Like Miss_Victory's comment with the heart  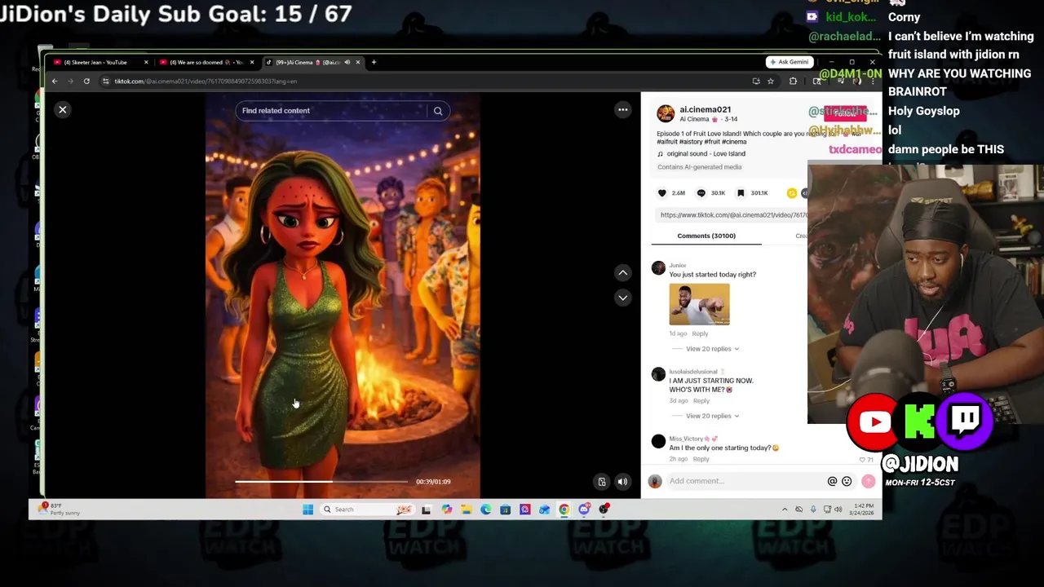pos(862,460)
